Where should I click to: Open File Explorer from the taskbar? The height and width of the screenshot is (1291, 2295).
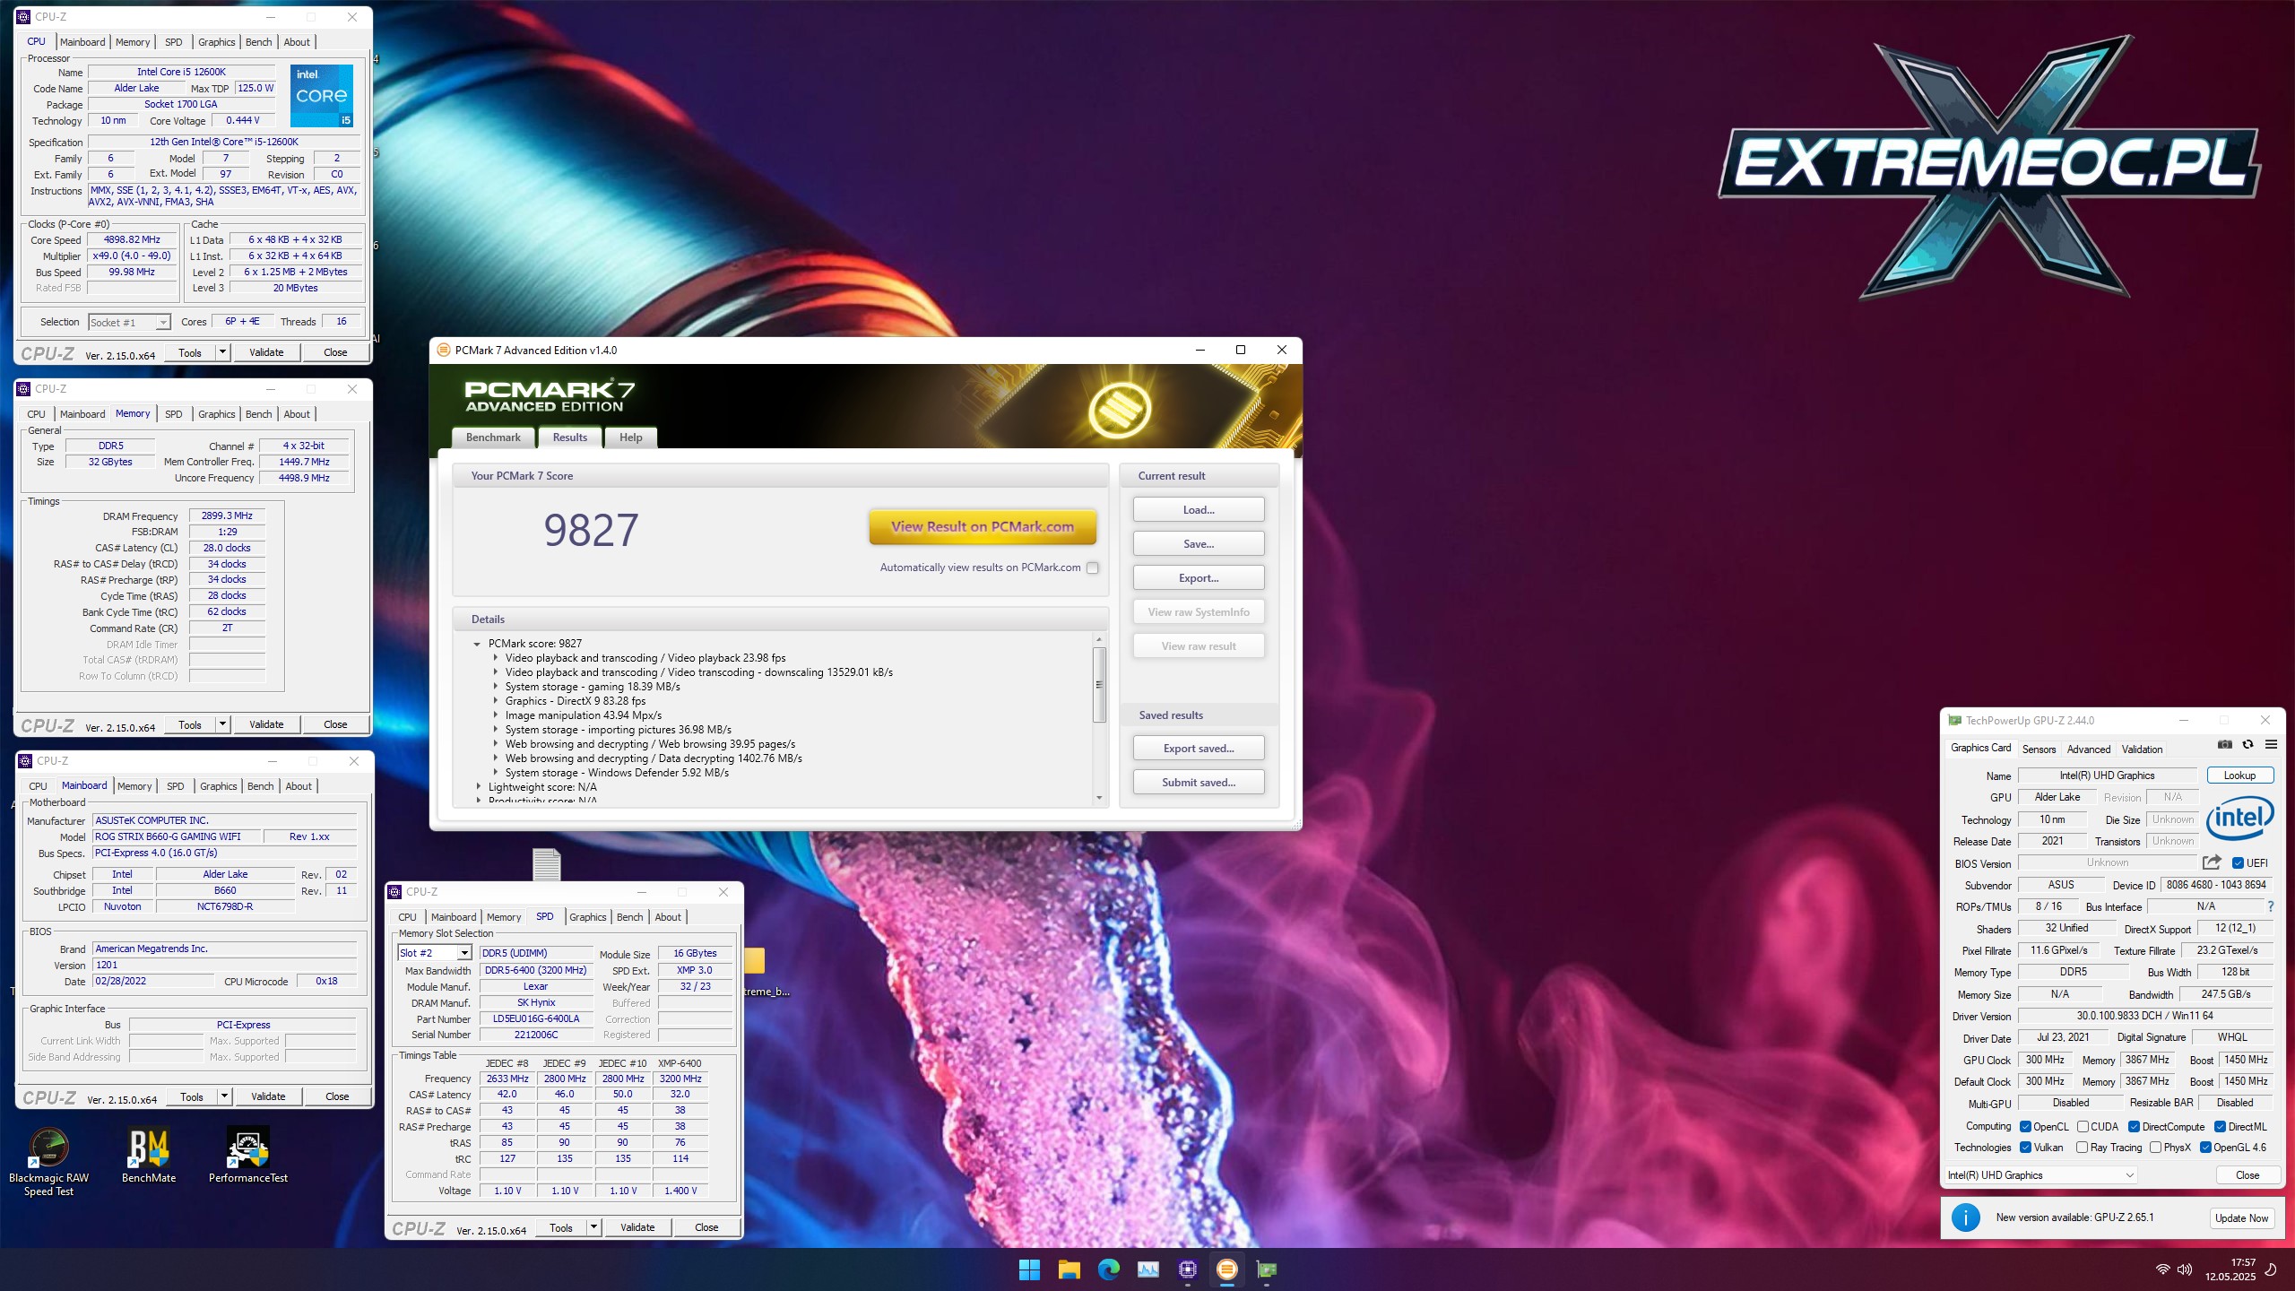1069,1269
